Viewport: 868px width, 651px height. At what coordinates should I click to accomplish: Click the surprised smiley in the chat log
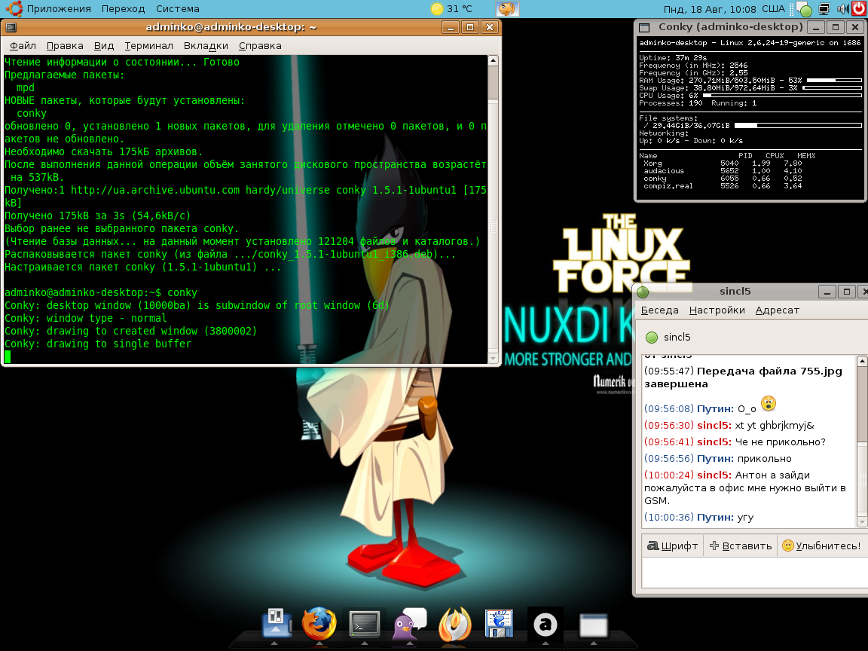769,404
